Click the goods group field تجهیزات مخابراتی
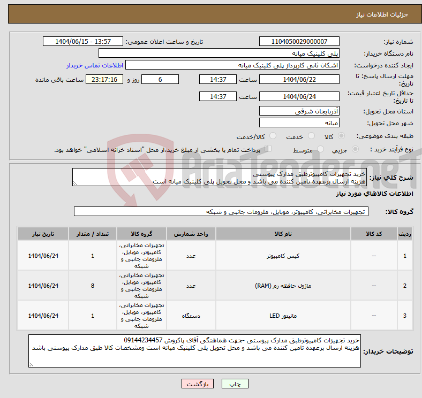The height and width of the screenshot is (398, 422). (221, 211)
